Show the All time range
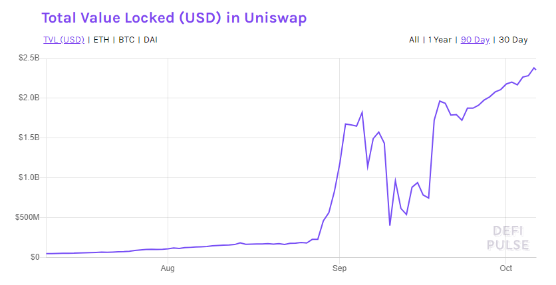This screenshot has width=556, height=285. click(x=414, y=40)
